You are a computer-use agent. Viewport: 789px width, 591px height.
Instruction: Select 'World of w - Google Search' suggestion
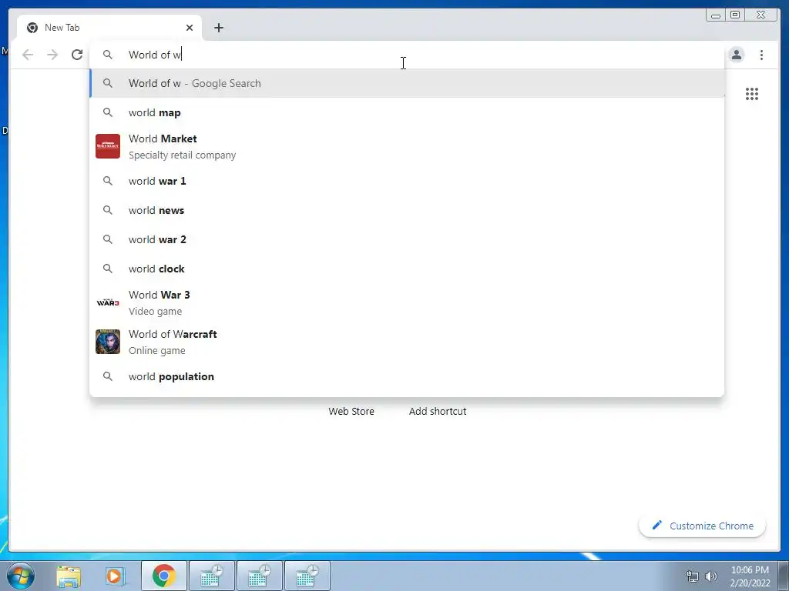[407, 83]
